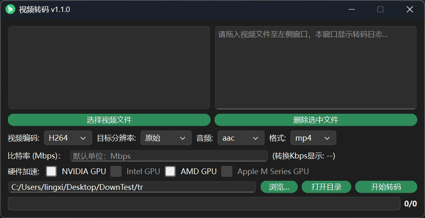Screen dimensions: 425x218
Task: Click the 浏览... button
Action: pos(279,187)
